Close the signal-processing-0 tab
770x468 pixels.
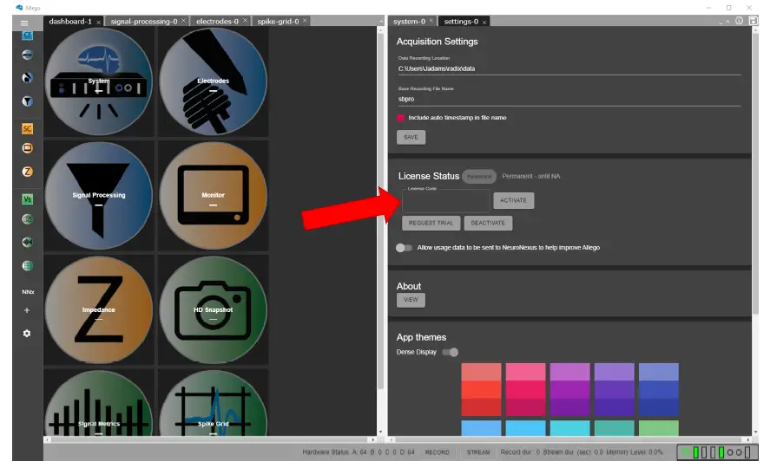coord(184,21)
